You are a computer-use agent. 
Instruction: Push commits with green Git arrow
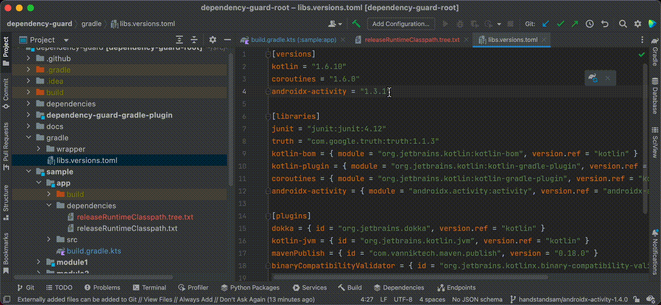tap(574, 24)
